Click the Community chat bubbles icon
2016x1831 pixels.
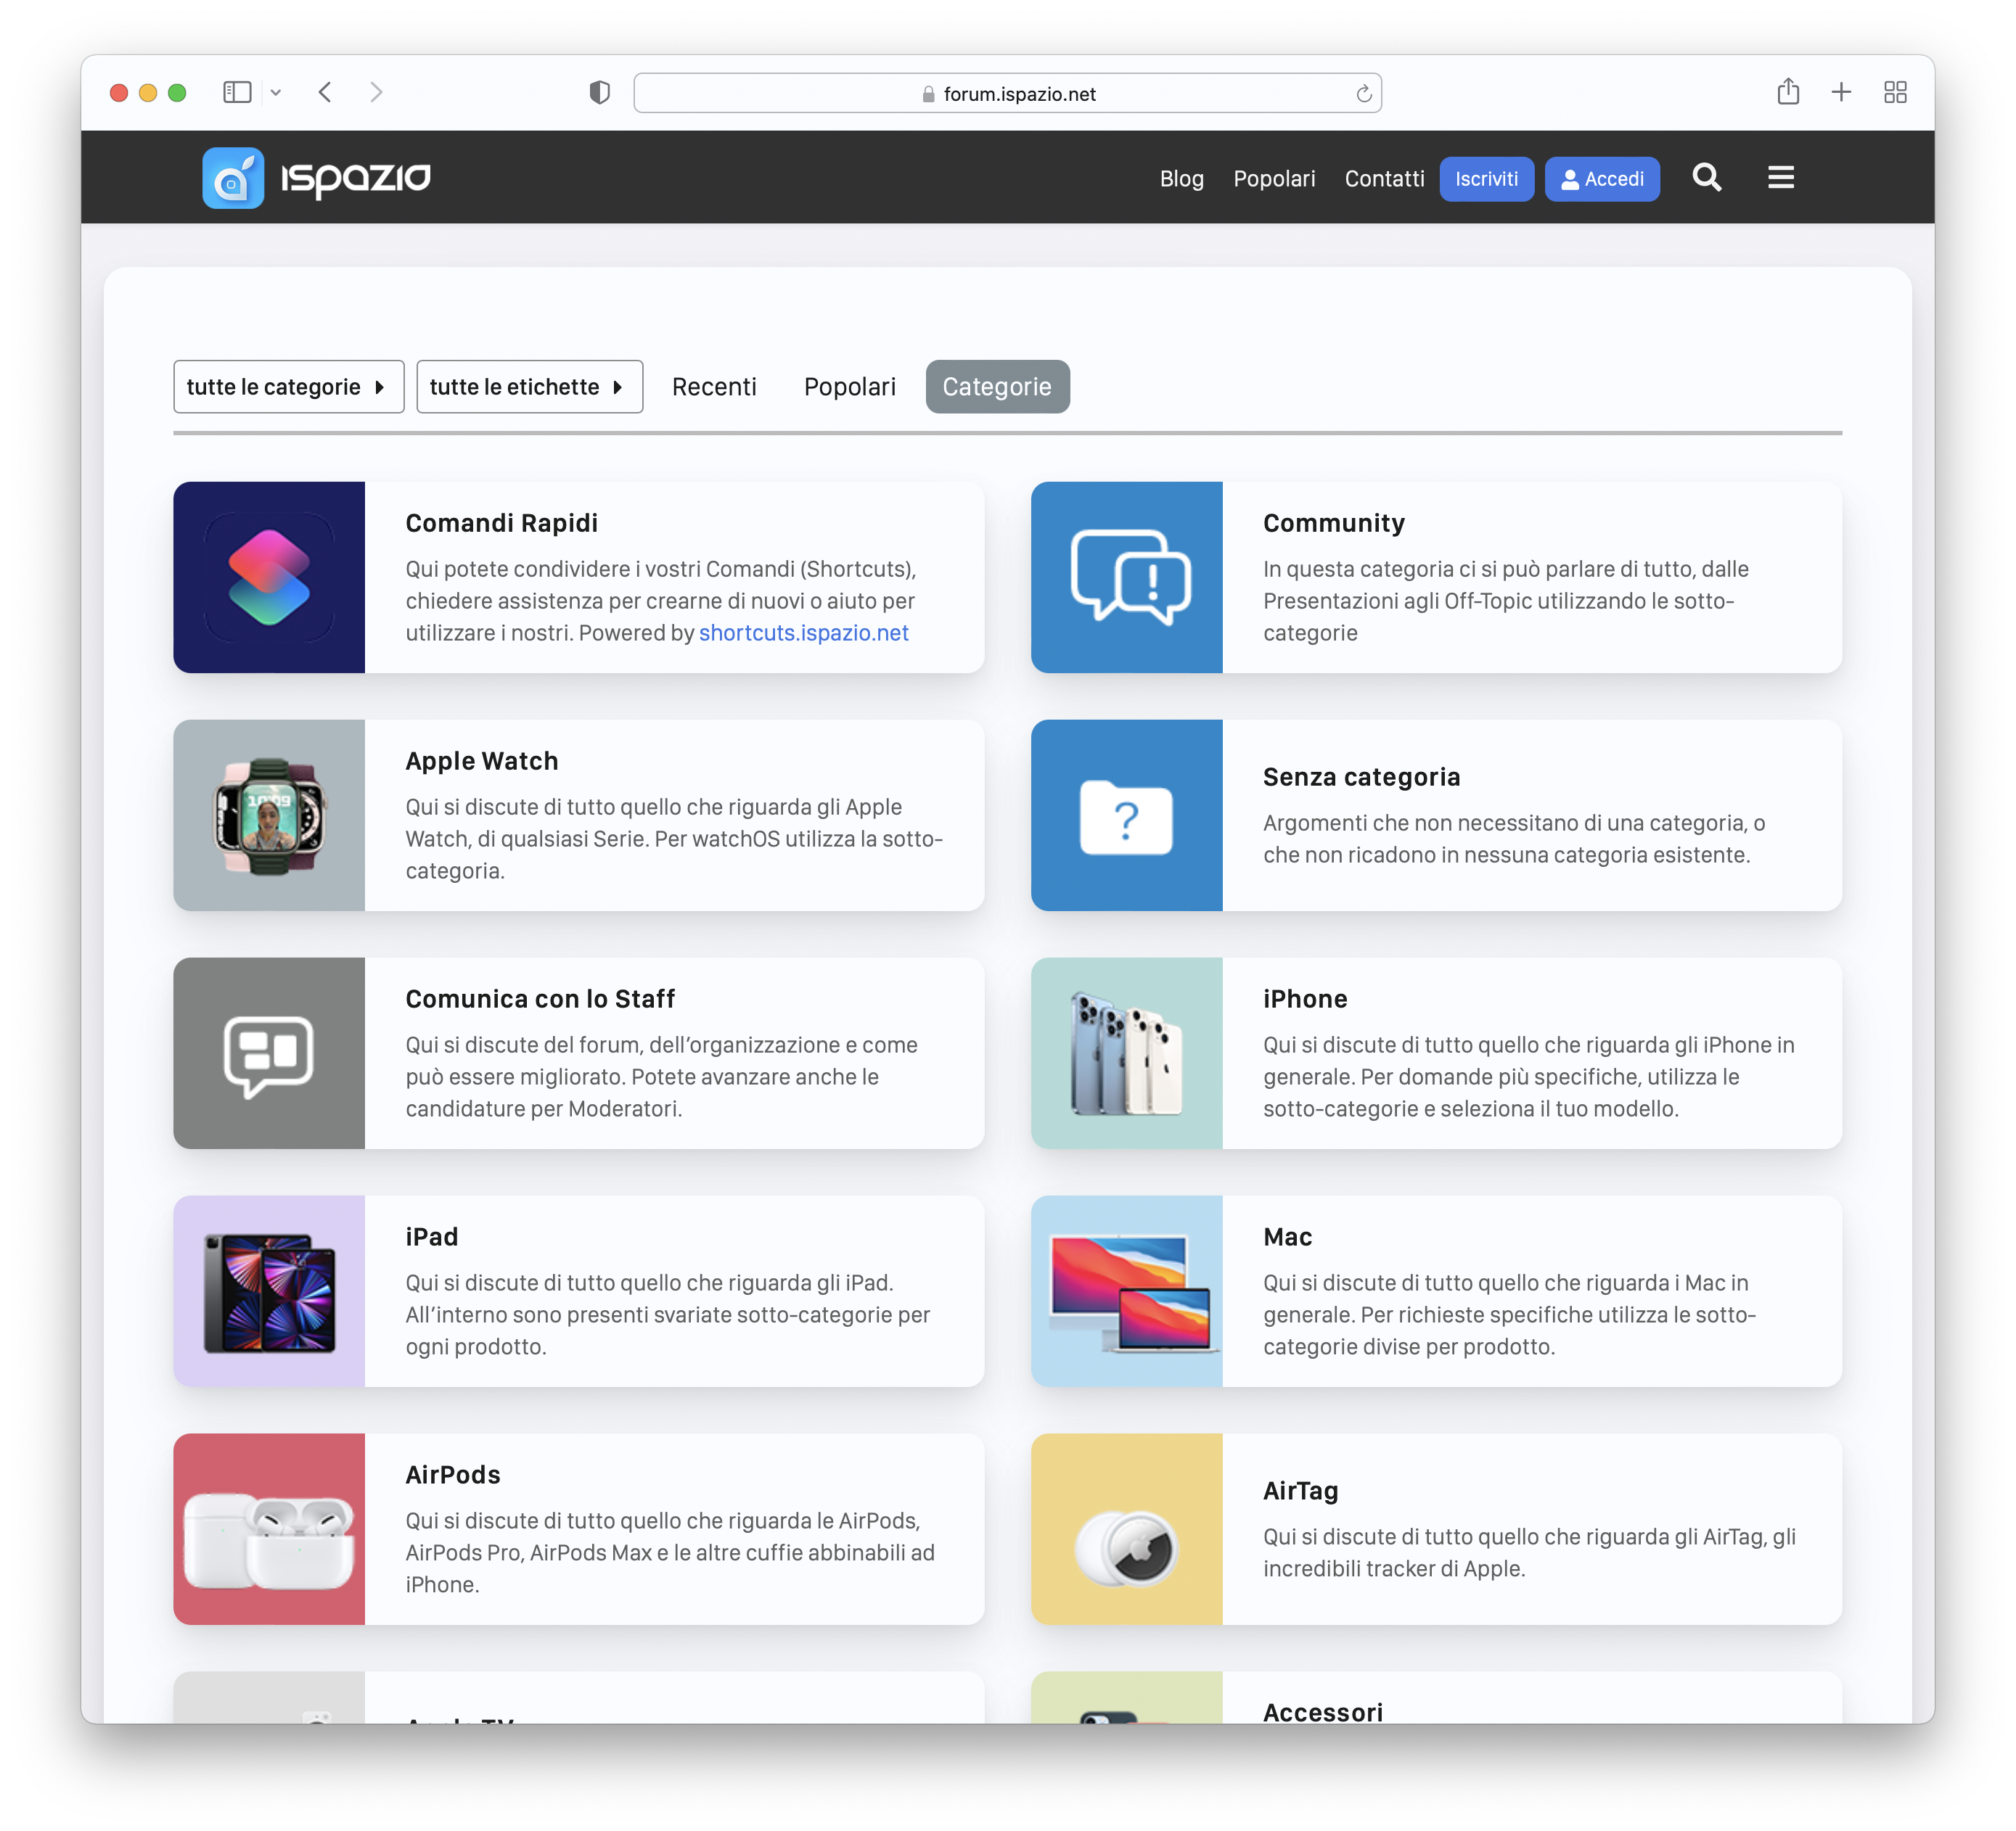tap(1127, 577)
